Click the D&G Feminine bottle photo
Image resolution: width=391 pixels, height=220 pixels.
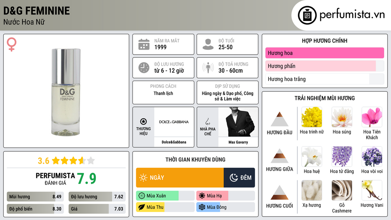tap(66, 92)
